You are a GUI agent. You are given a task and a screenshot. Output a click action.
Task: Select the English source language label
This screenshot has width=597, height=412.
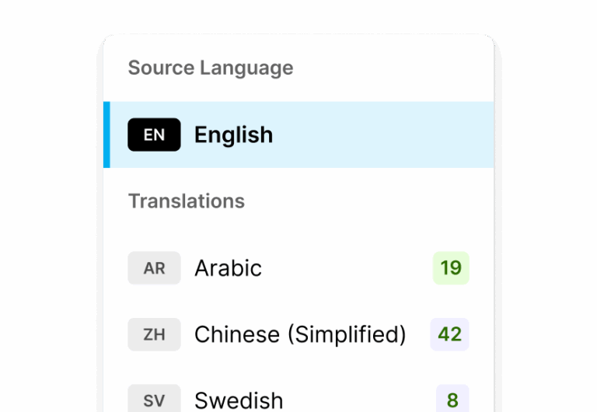(233, 134)
